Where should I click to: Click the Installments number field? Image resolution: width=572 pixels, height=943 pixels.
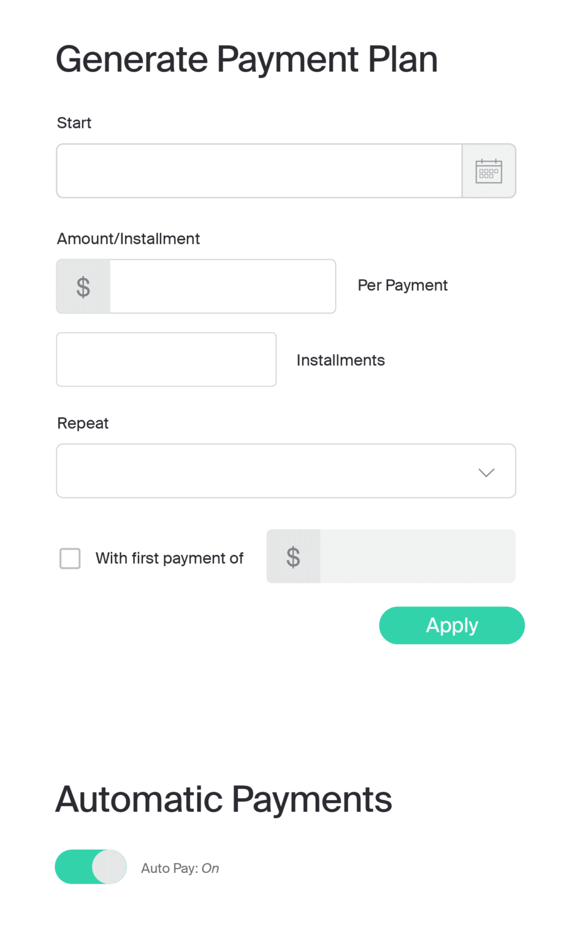166,359
